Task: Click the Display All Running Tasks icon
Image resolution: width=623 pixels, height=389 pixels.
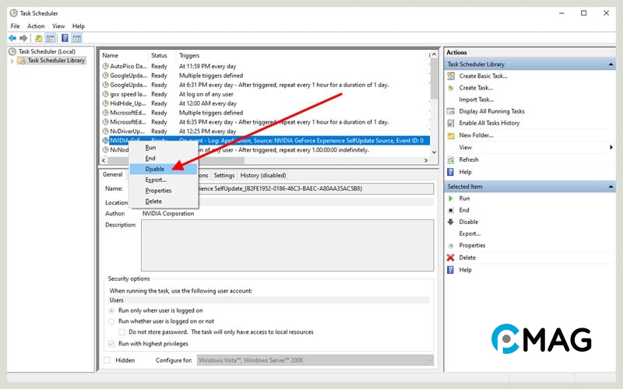Action: pos(451,111)
